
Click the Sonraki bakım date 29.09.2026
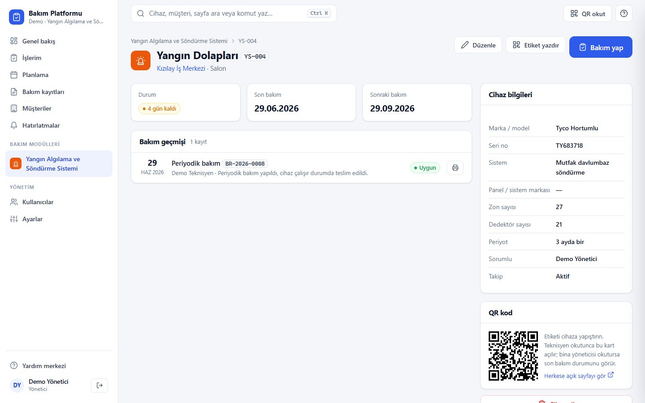(392, 108)
